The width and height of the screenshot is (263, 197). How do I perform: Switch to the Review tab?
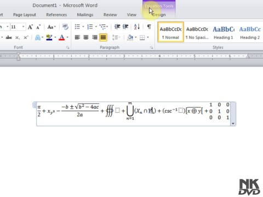click(x=110, y=15)
